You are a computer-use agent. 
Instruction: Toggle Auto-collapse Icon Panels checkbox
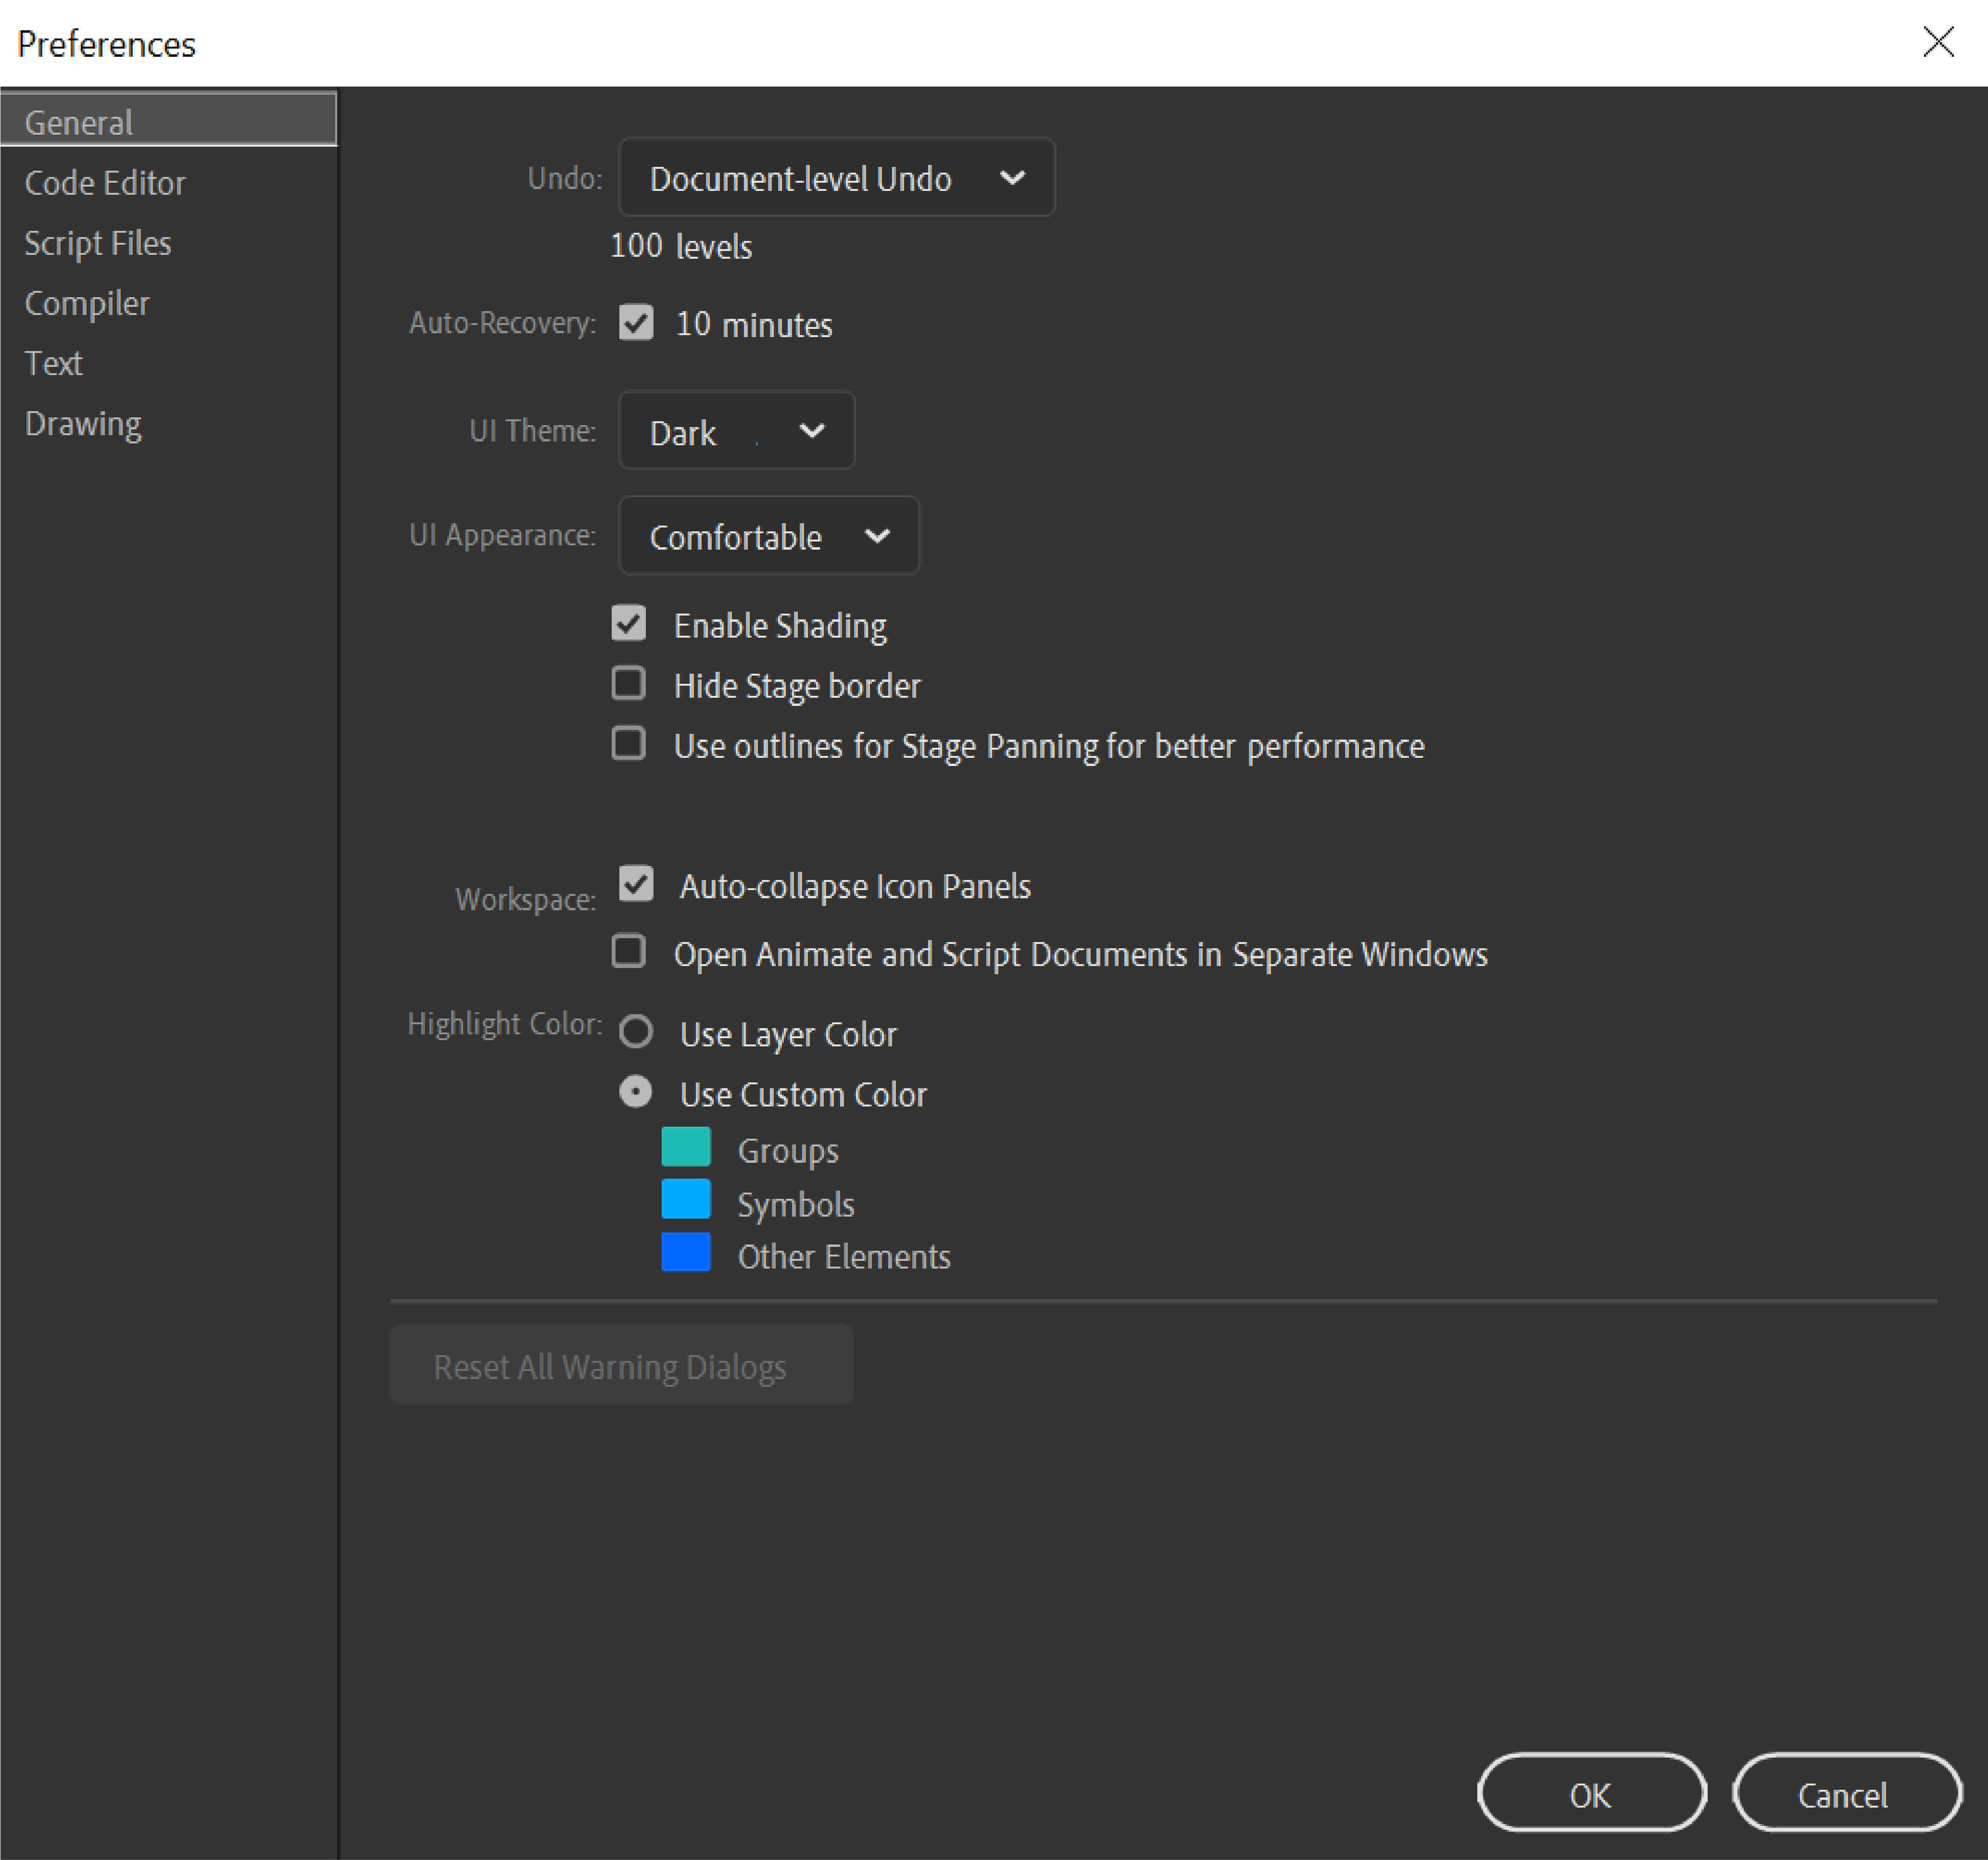633,884
